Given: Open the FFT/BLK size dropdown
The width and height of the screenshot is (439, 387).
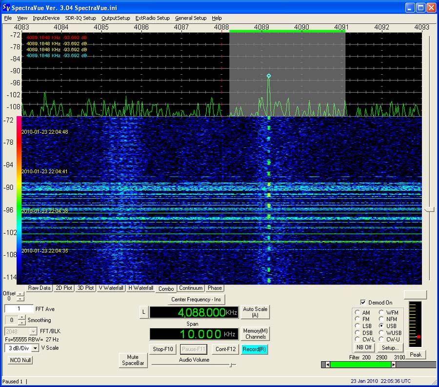Looking at the screenshot, I should 33,331.
